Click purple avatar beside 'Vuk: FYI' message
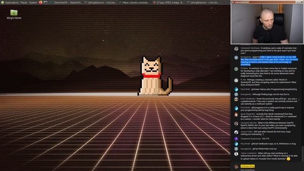Viewport: 304px width, 171px height. coord(236,139)
